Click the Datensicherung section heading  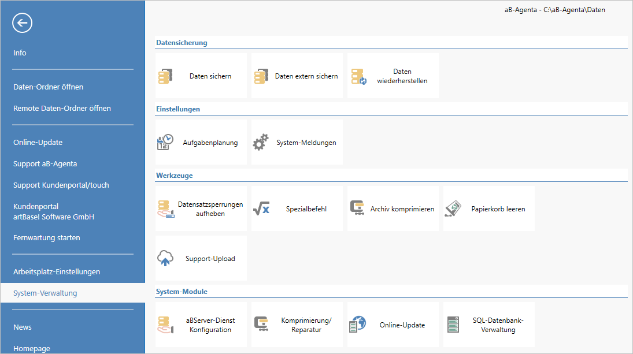tap(182, 43)
